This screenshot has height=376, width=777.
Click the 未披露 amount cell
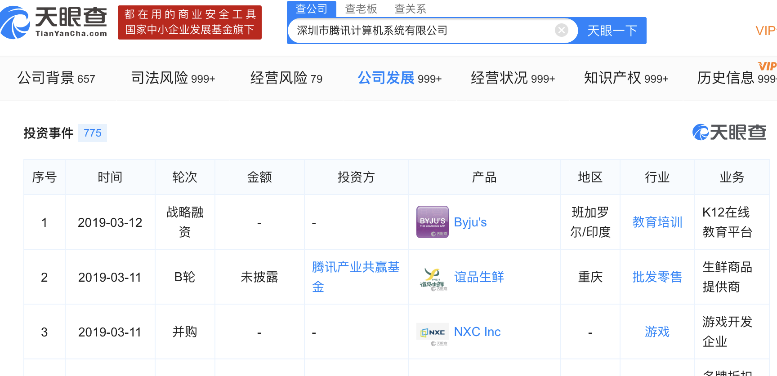click(259, 277)
